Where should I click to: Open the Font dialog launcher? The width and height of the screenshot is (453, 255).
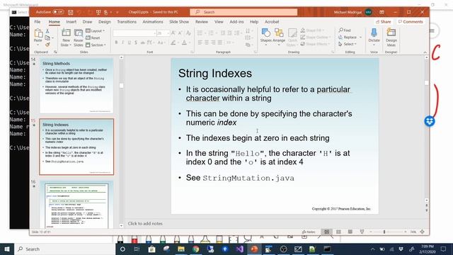click(192, 52)
